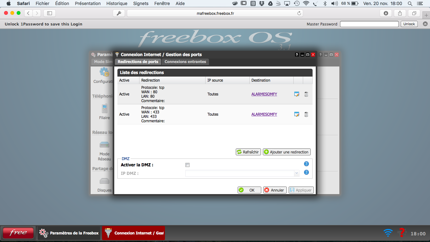Click the Redirection column header

point(172,80)
